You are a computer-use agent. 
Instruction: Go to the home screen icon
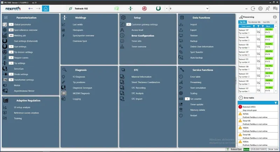tap(45, 8)
